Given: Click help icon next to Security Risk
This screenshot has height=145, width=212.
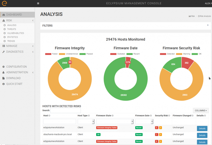Looking at the screenshot, I should click(169, 116).
